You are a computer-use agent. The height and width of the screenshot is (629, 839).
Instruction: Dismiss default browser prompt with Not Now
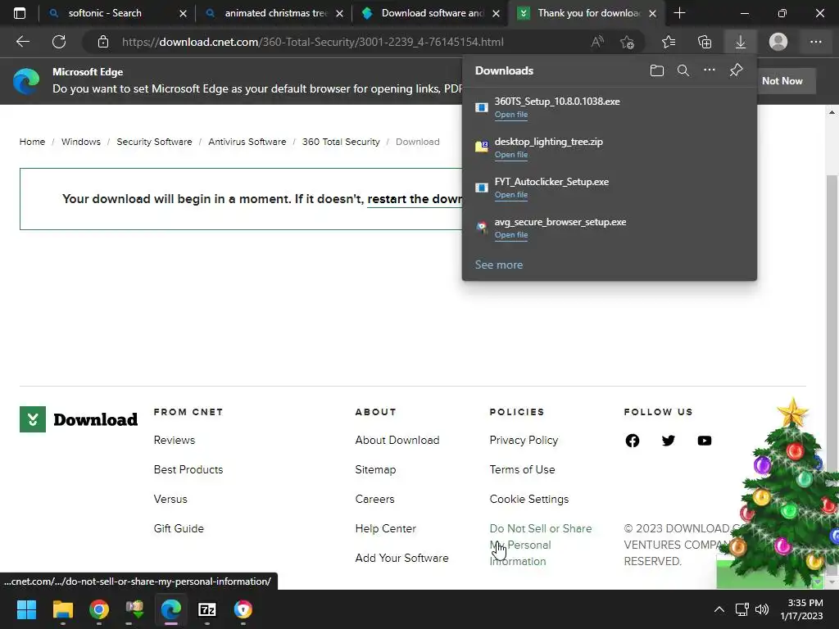click(782, 81)
